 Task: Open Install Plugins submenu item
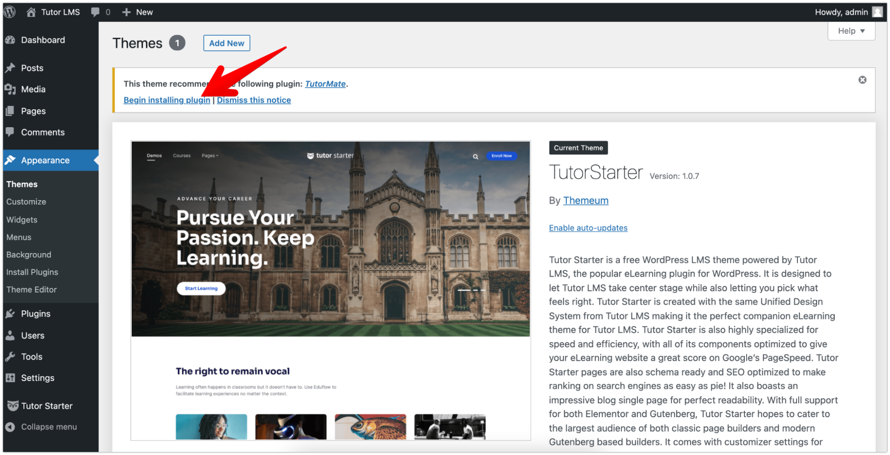click(x=32, y=272)
